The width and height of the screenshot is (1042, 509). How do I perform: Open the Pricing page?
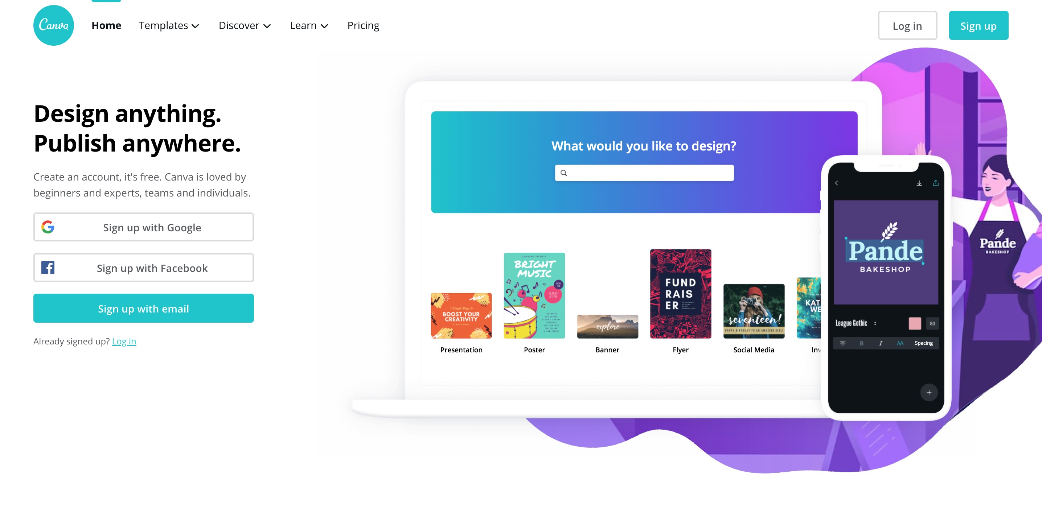[x=363, y=25]
